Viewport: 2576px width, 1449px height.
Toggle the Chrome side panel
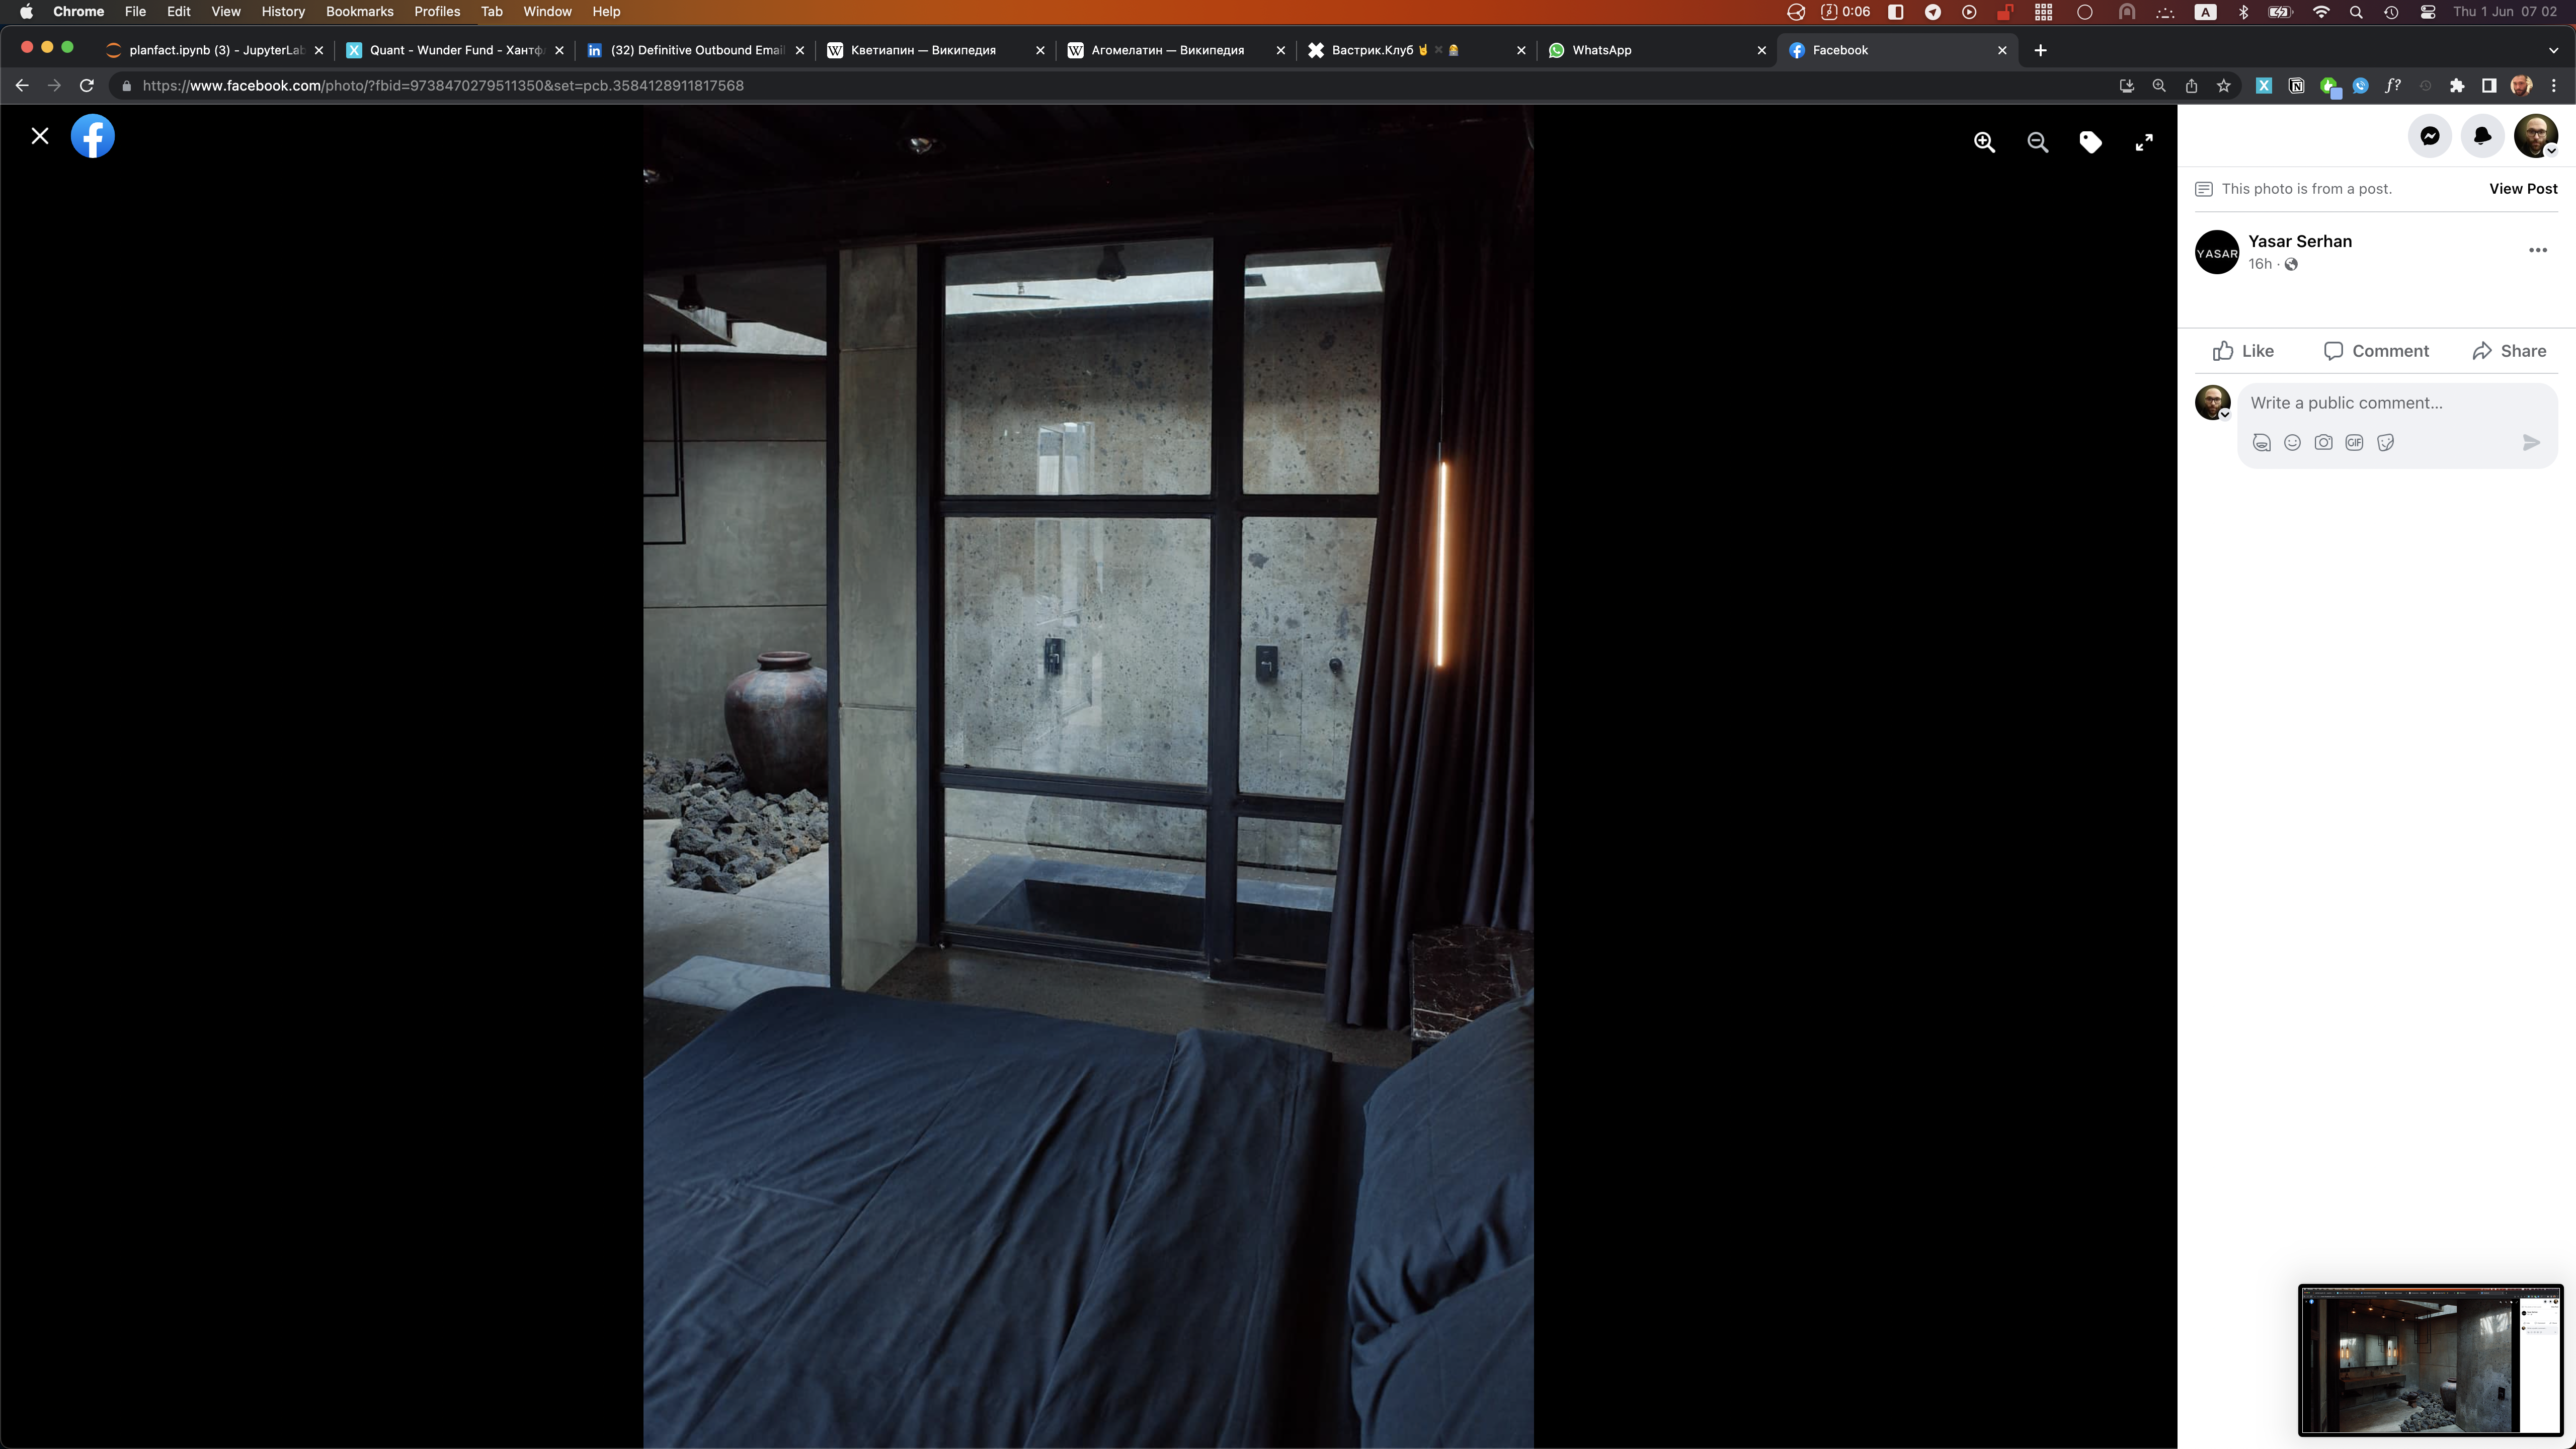pos(2488,86)
